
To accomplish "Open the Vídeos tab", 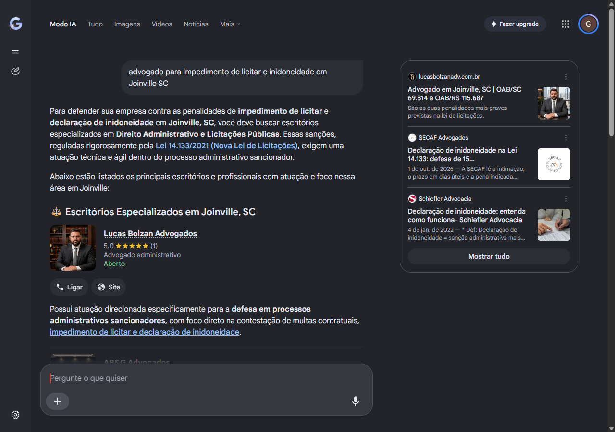I will [162, 24].
